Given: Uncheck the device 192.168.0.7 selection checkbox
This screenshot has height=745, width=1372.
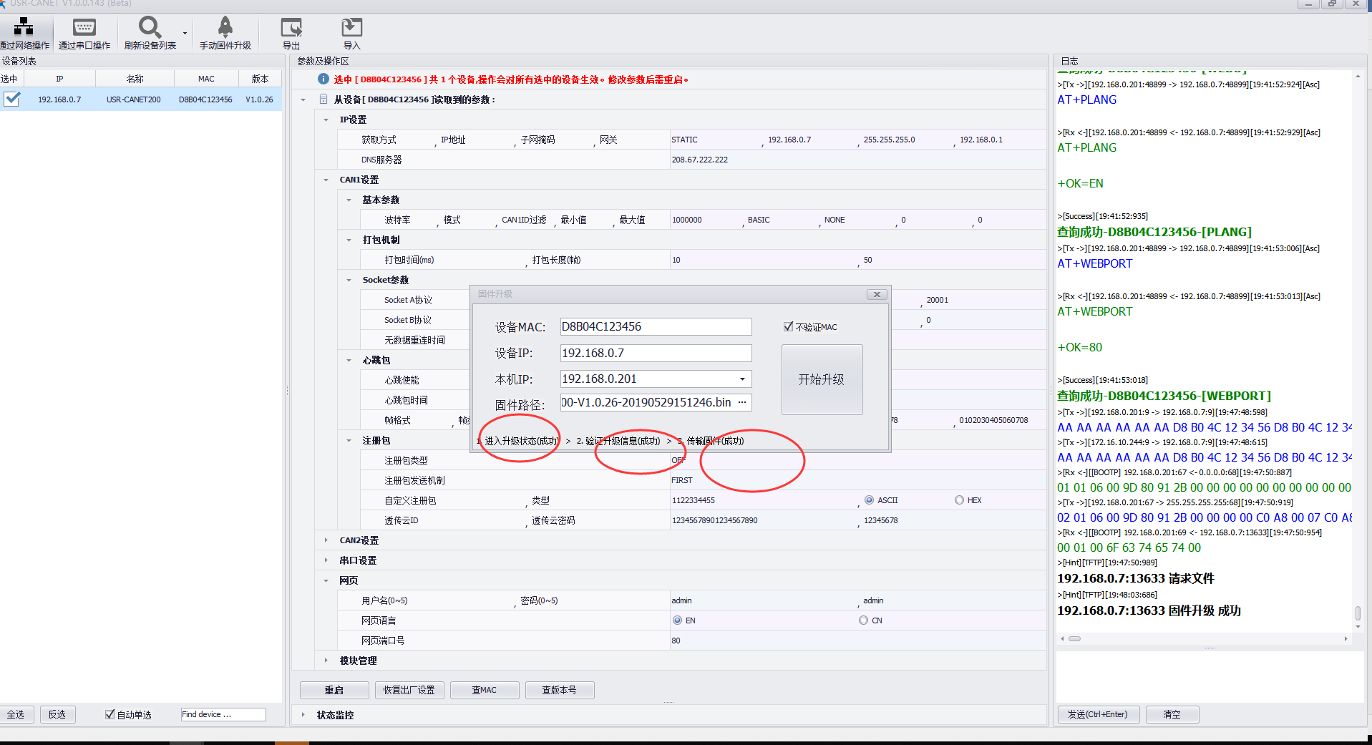Looking at the screenshot, I should pos(12,99).
